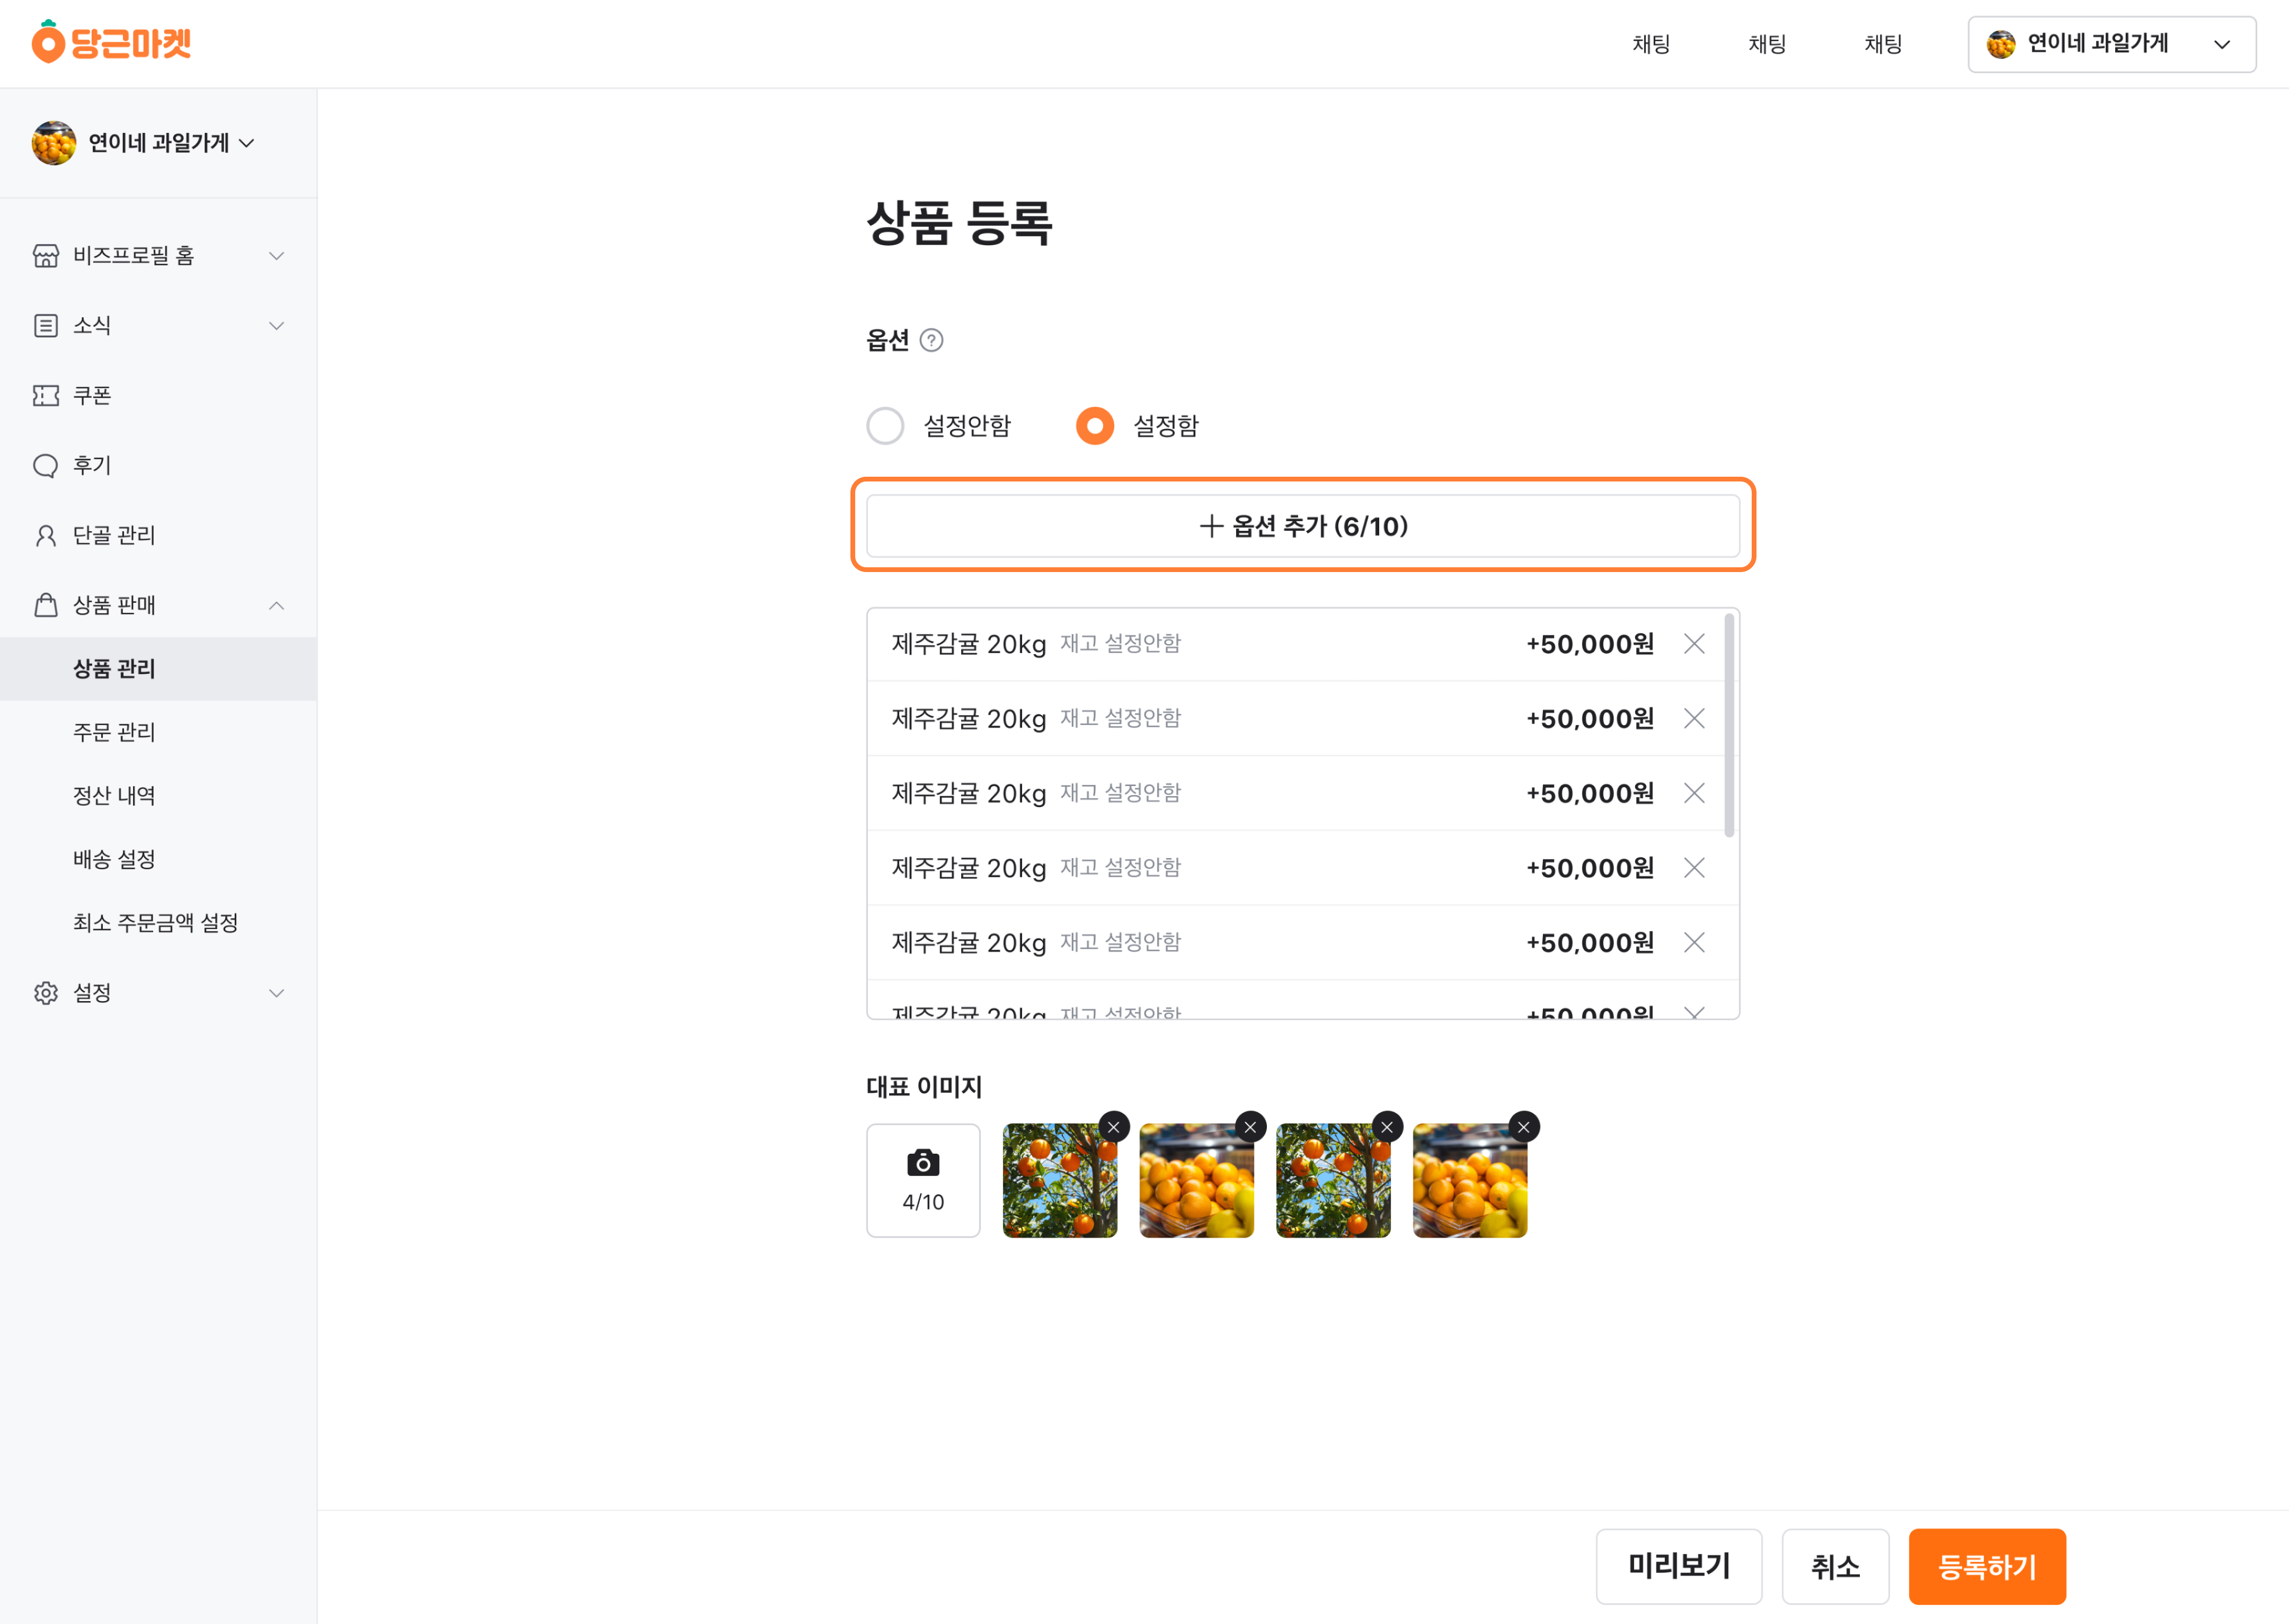Click the options list scrollbar
The image size is (2289, 1624).
click(x=1729, y=726)
